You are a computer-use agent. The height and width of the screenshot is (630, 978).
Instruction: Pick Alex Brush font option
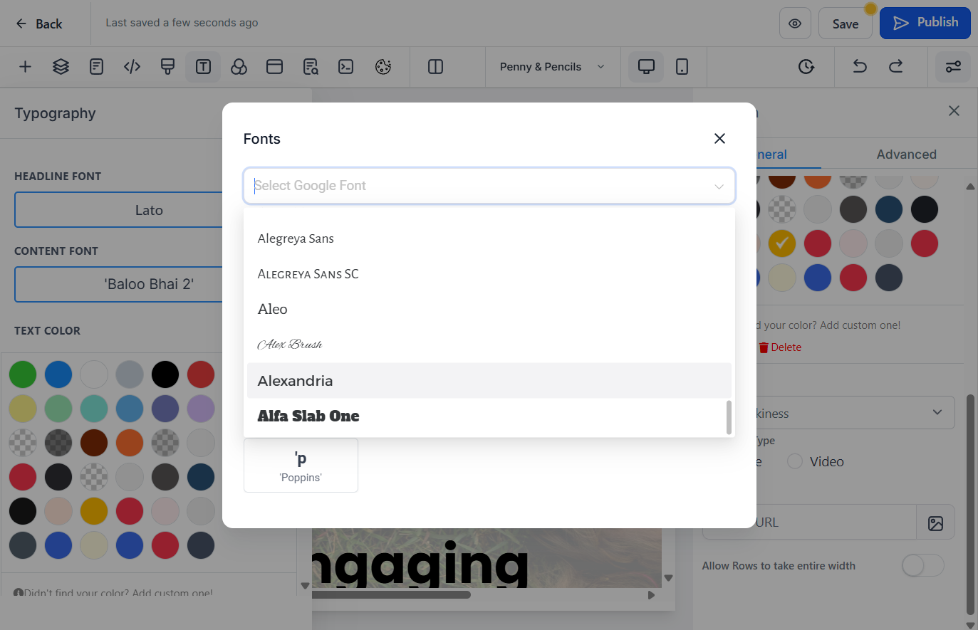(489, 345)
